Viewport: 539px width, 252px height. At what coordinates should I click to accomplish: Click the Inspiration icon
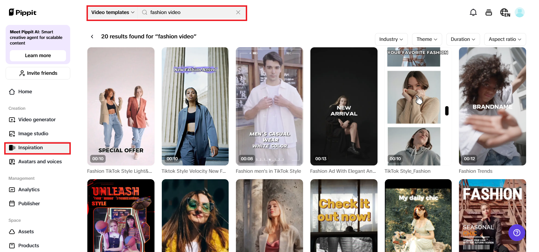[12, 148]
